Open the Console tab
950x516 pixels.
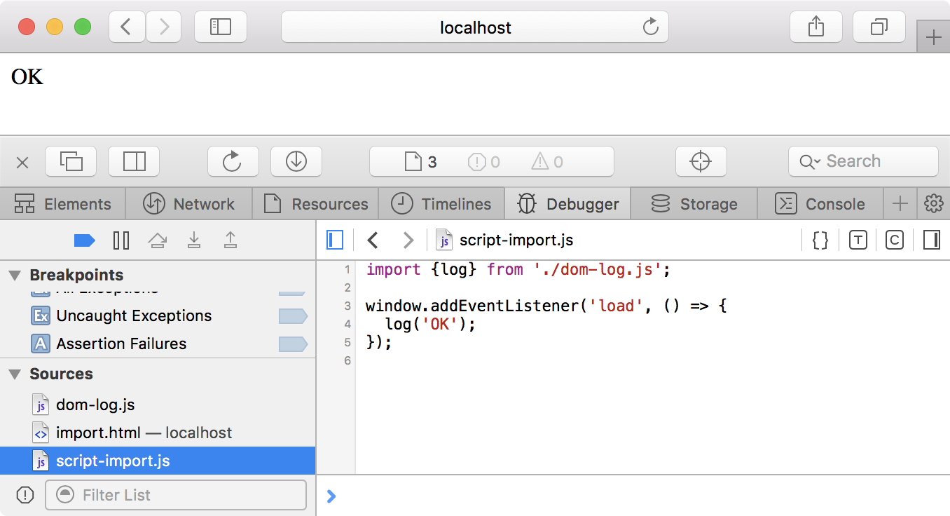[x=820, y=204]
